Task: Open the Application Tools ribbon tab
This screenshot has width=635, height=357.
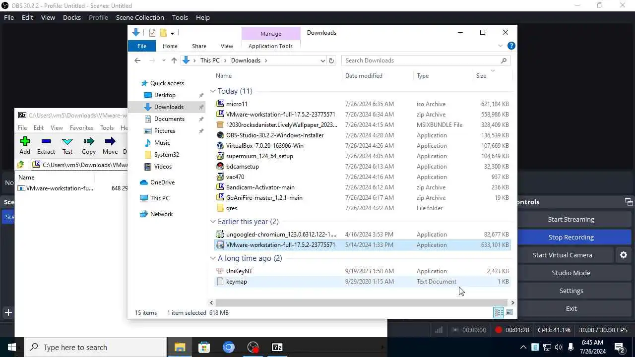Action: 270,46
